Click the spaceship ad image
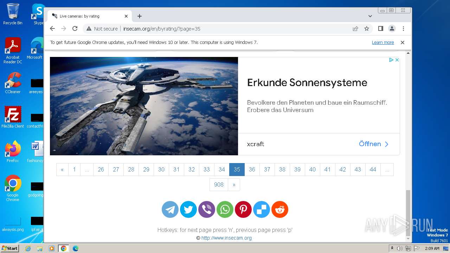 [x=144, y=106]
